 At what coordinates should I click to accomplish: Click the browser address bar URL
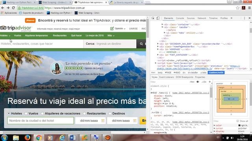[65, 8]
